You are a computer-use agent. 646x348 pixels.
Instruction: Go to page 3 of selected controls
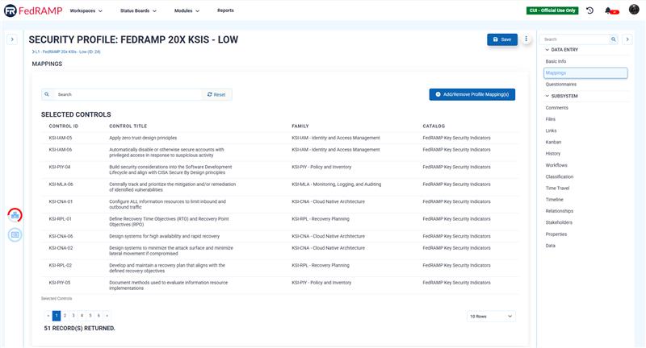click(73, 316)
